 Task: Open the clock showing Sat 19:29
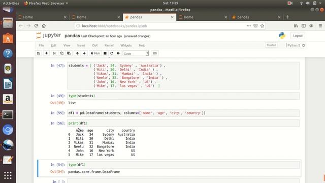pyautogui.click(x=171, y=3)
